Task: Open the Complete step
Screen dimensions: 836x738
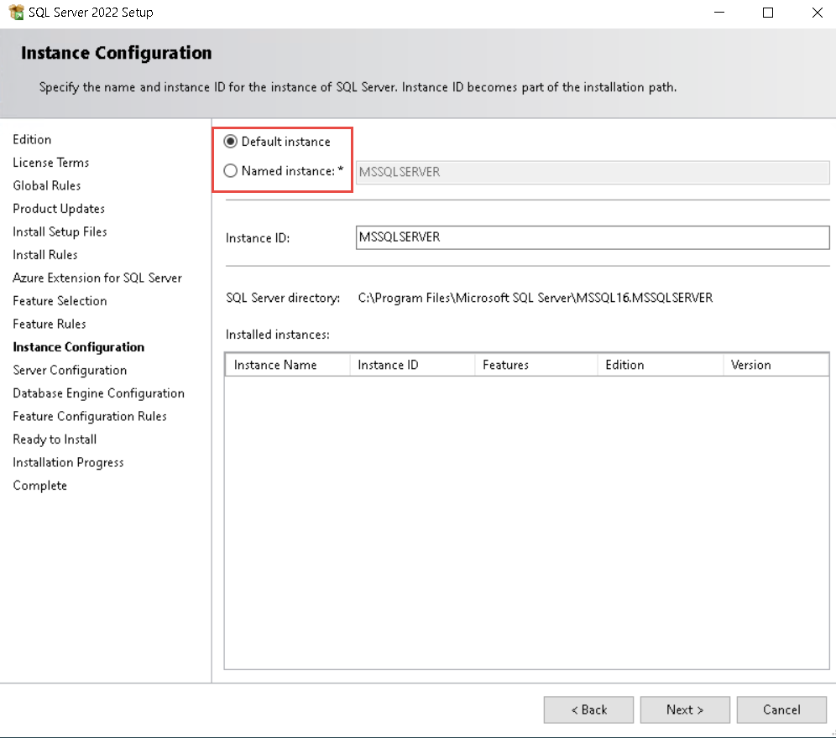Action: click(40, 486)
